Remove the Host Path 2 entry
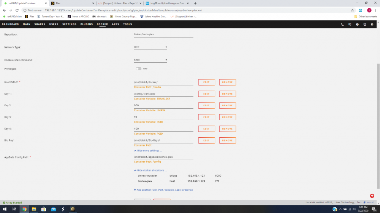380x213 pixels. pos(227,82)
